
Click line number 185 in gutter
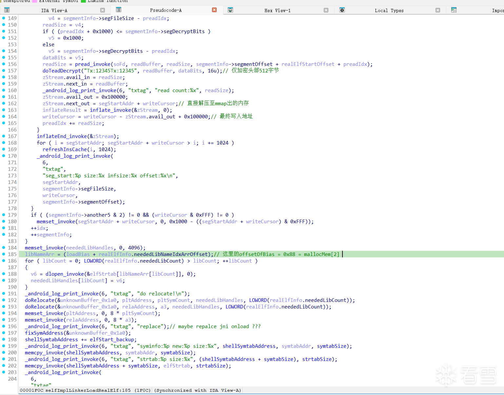pyautogui.click(x=12, y=254)
